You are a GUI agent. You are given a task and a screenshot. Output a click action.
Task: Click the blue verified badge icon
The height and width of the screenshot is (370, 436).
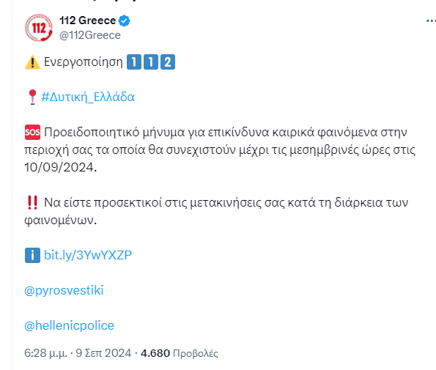tap(124, 21)
